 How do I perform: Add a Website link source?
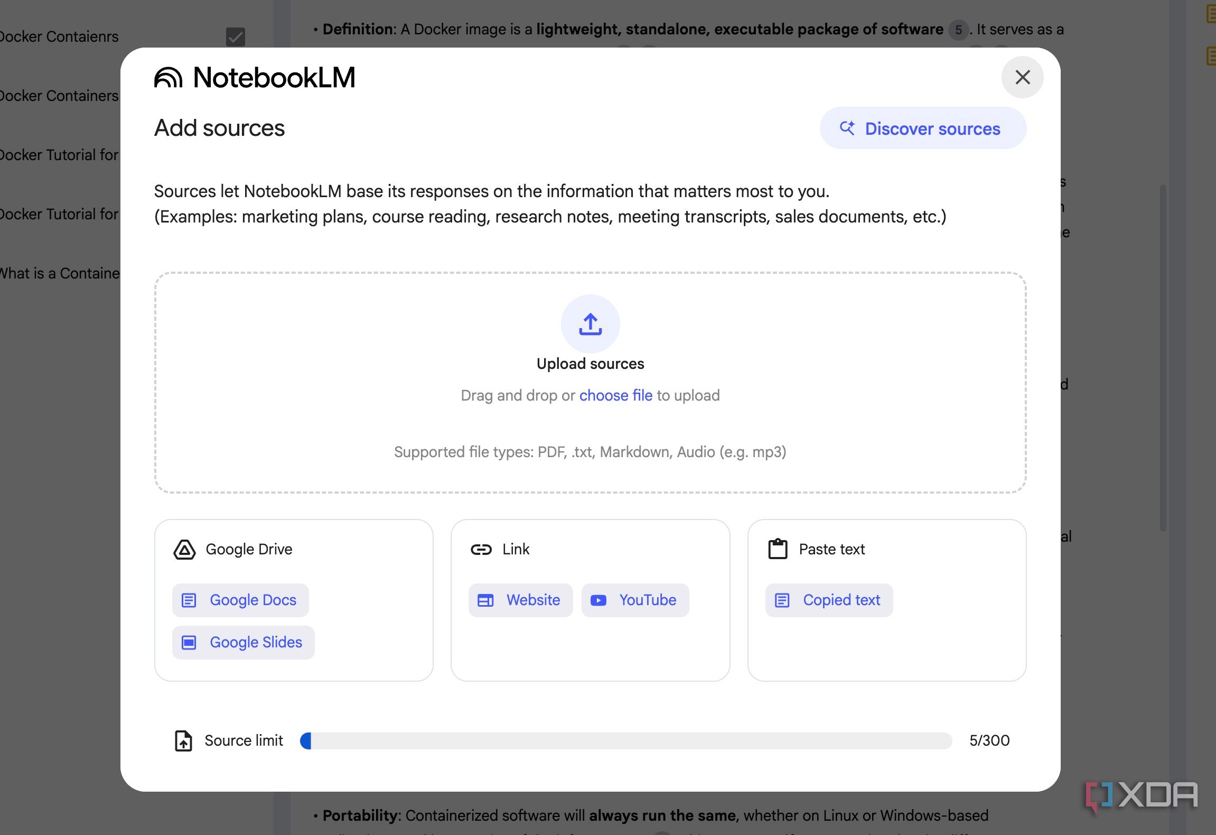(520, 600)
